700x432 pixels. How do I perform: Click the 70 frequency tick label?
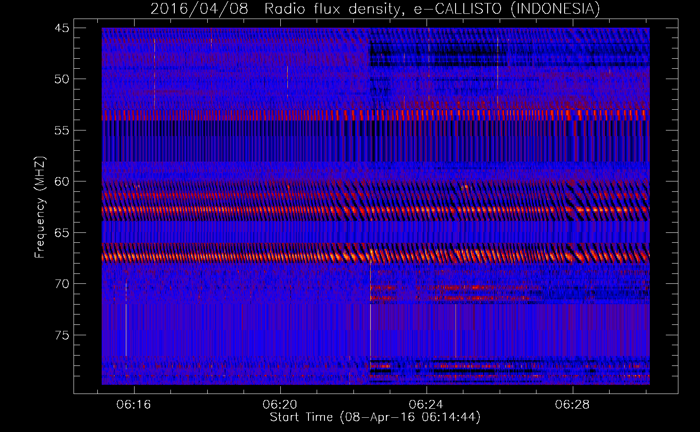61,284
